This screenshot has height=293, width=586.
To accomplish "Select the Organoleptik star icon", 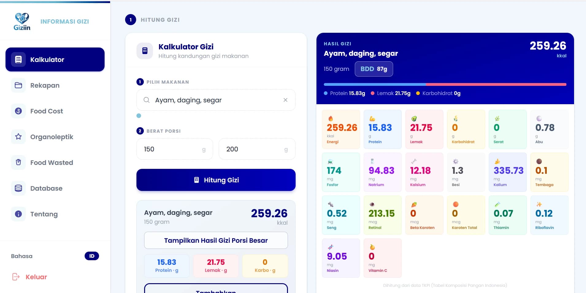I will tap(18, 137).
